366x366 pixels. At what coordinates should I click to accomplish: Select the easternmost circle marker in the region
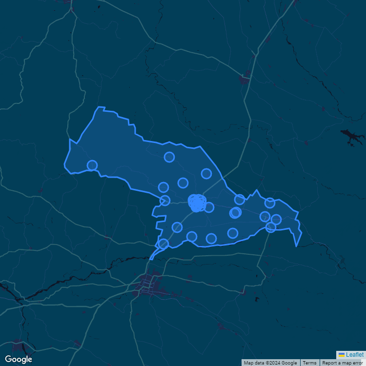click(276, 220)
